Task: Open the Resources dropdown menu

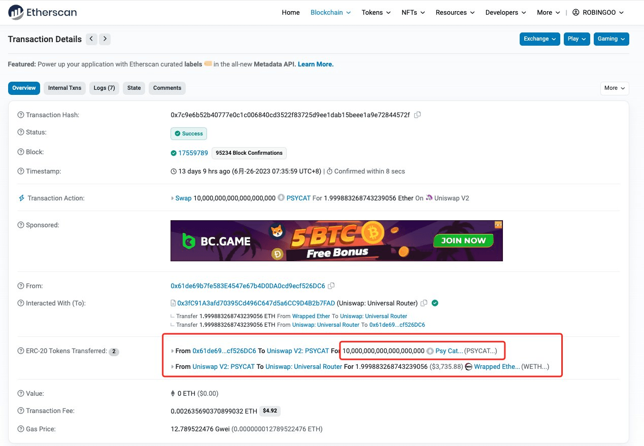Action: coord(455,13)
